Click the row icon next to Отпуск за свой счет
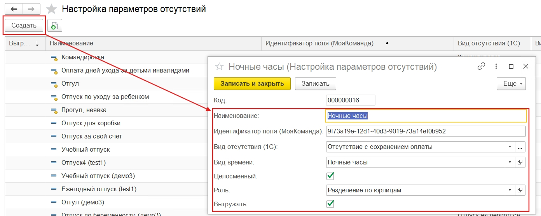 pos(54,137)
